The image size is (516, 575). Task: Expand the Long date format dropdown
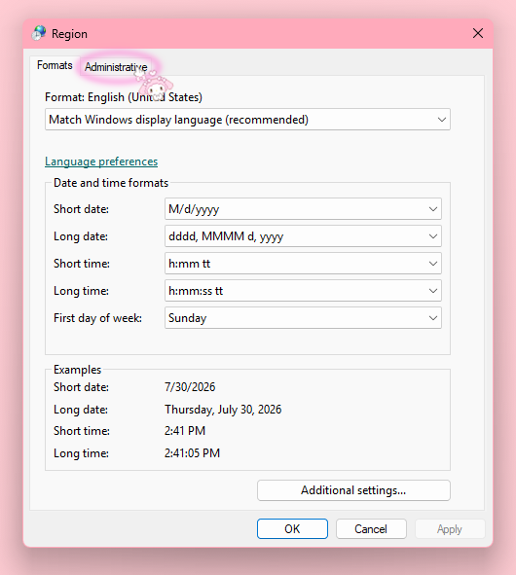(303, 236)
